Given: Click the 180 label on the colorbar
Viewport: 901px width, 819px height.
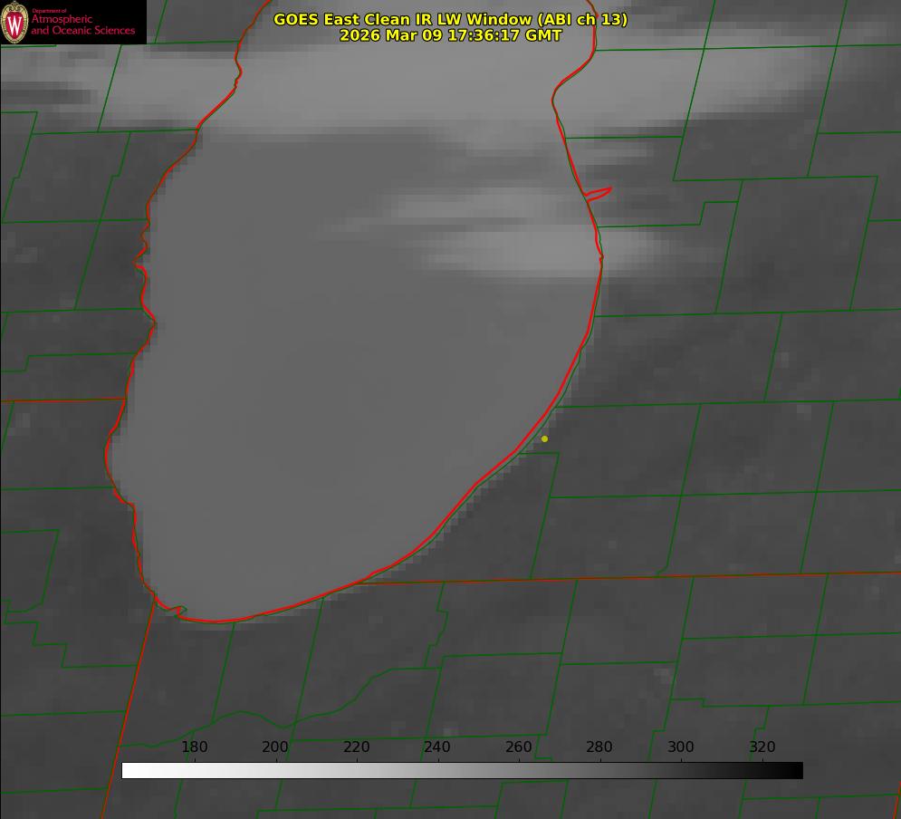Looking at the screenshot, I should point(195,747).
